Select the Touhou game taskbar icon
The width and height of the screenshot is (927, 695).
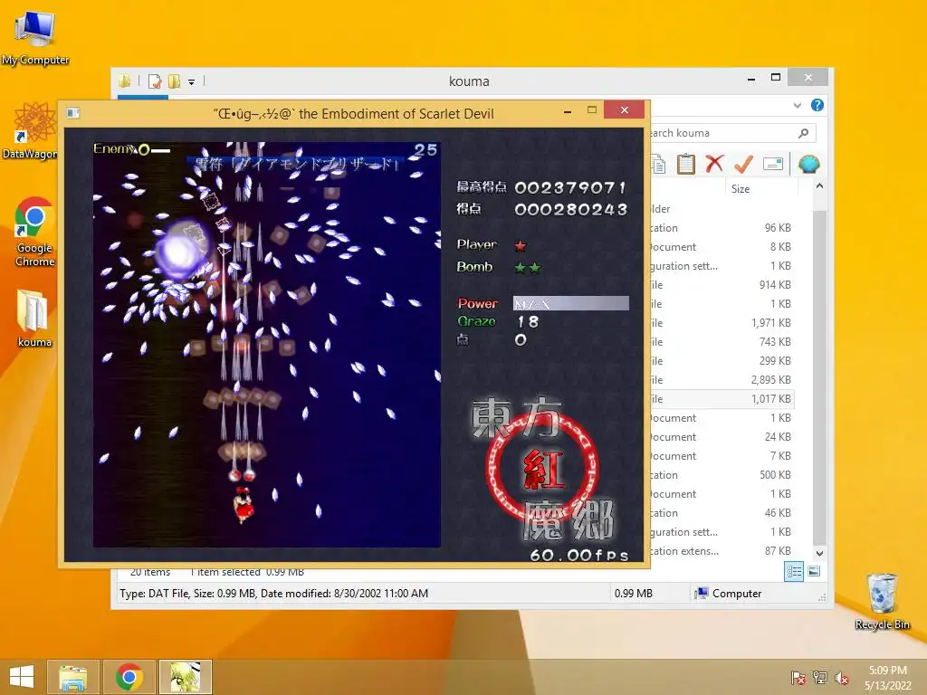(x=185, y=677)
